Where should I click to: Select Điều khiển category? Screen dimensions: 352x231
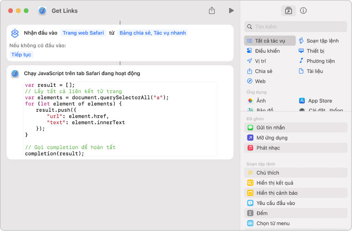tap(263, 51)
